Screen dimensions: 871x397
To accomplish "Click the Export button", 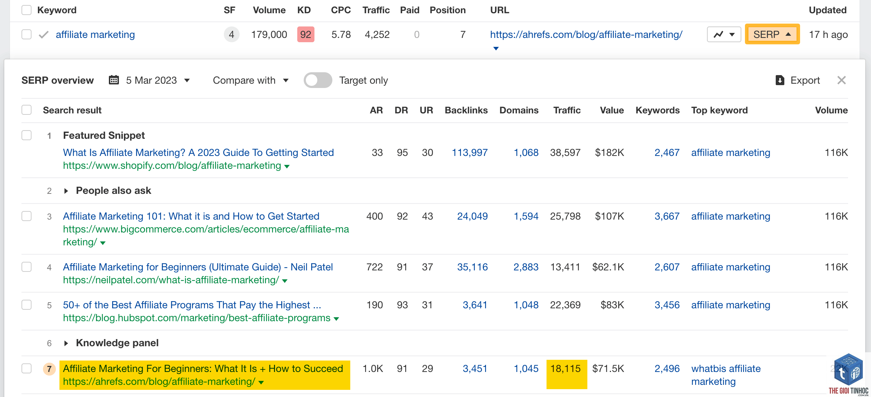I will tap(798, 80).
